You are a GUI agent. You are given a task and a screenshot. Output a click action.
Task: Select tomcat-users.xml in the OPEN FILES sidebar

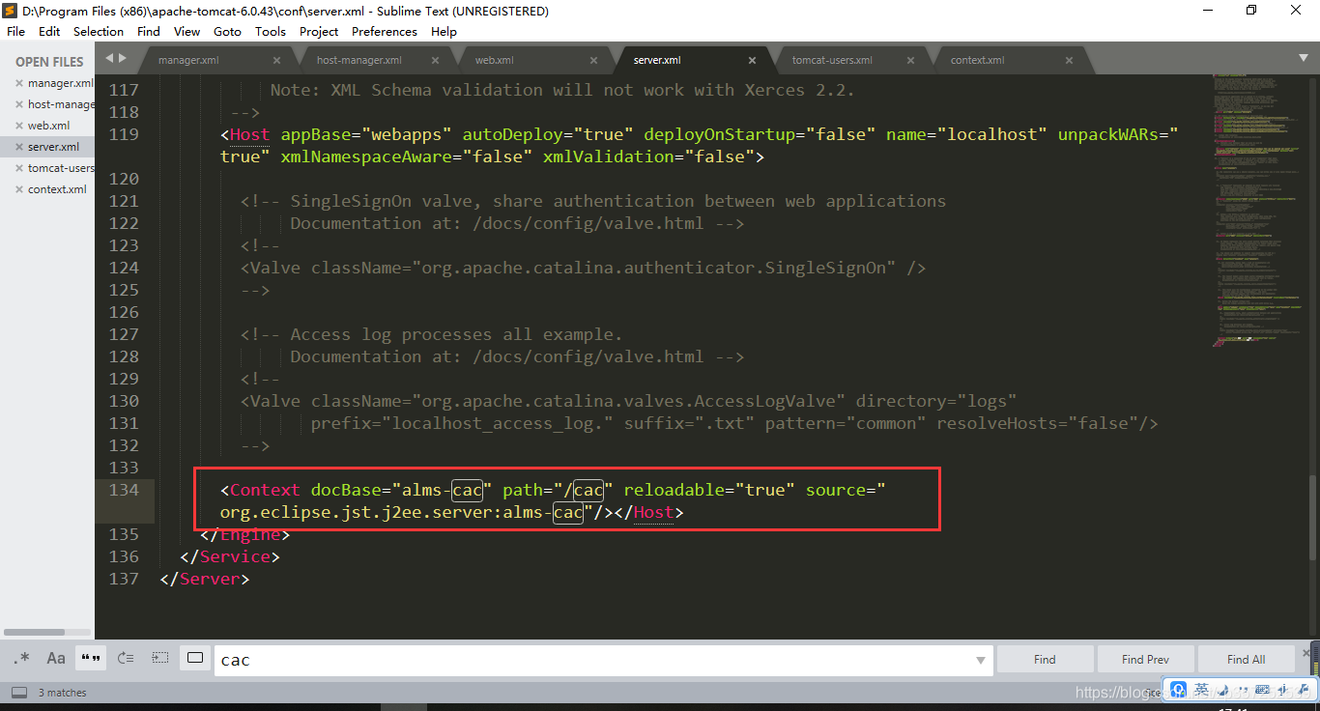pos(60,167)
